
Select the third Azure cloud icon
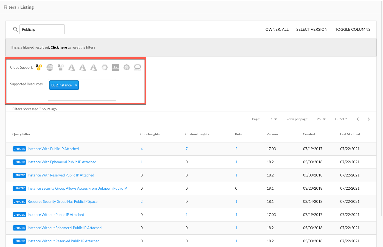tap(94, 67)
